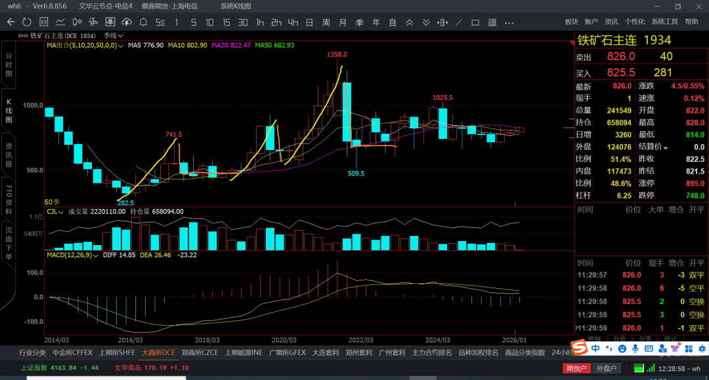Image resolution: width=709 pixels, height=380 pixels.
Task: Toggle the 周 weekly period button
Action: click(x=326, y=22)
